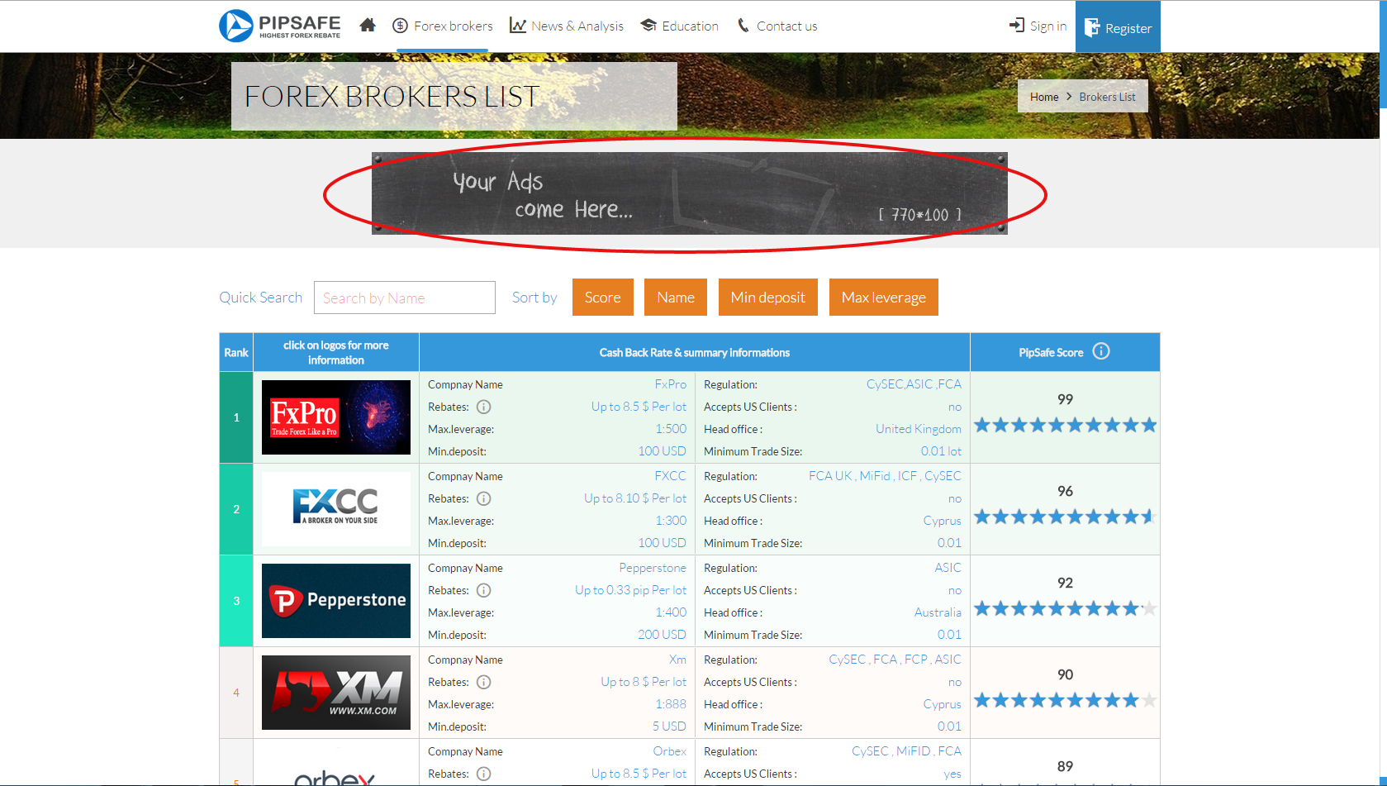Click the '1:888' max leverage value
The image size is (1387, 786).
671,704
